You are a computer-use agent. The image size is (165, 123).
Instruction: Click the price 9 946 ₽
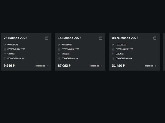tap(9, 66)
